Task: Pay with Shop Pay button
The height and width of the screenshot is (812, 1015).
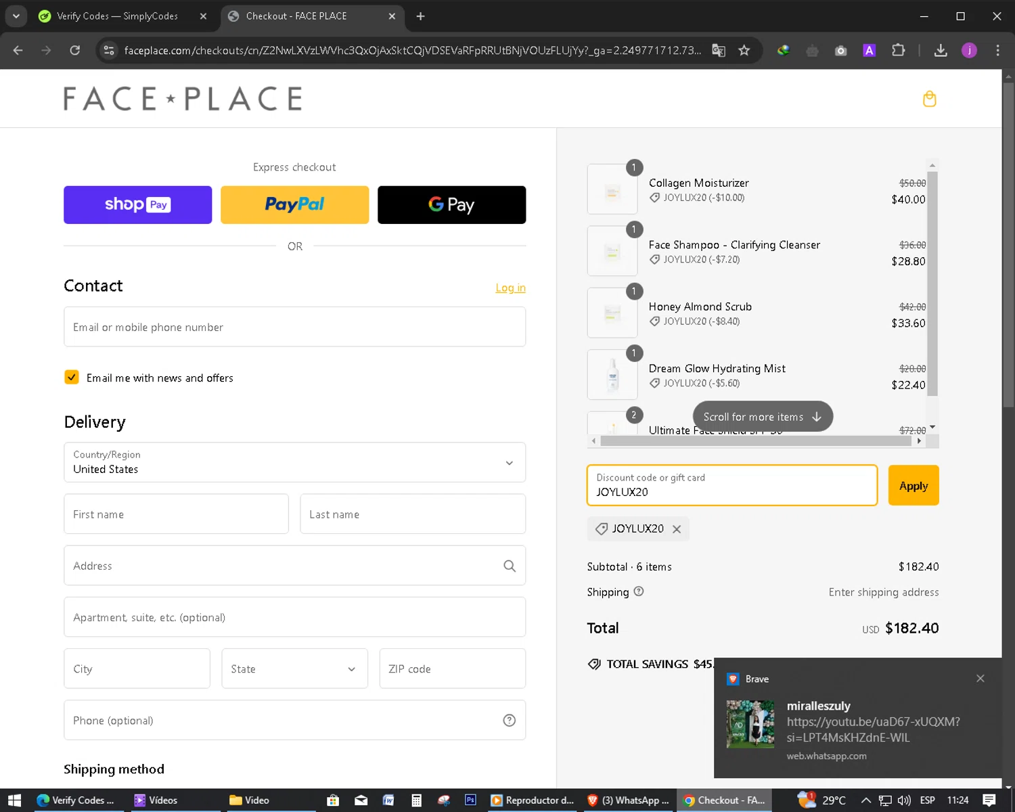Action: click(x=138, y=204)
